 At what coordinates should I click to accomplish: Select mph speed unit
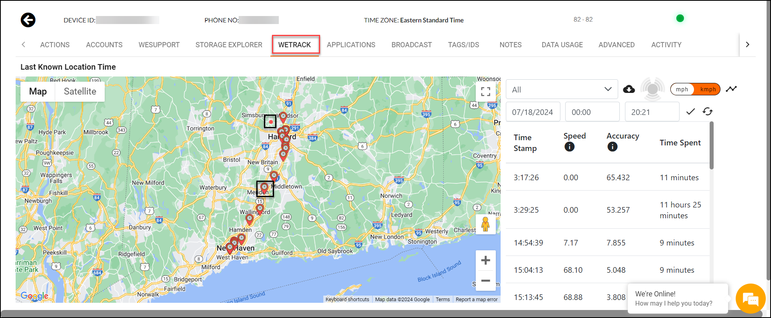[x=682, y=89]
